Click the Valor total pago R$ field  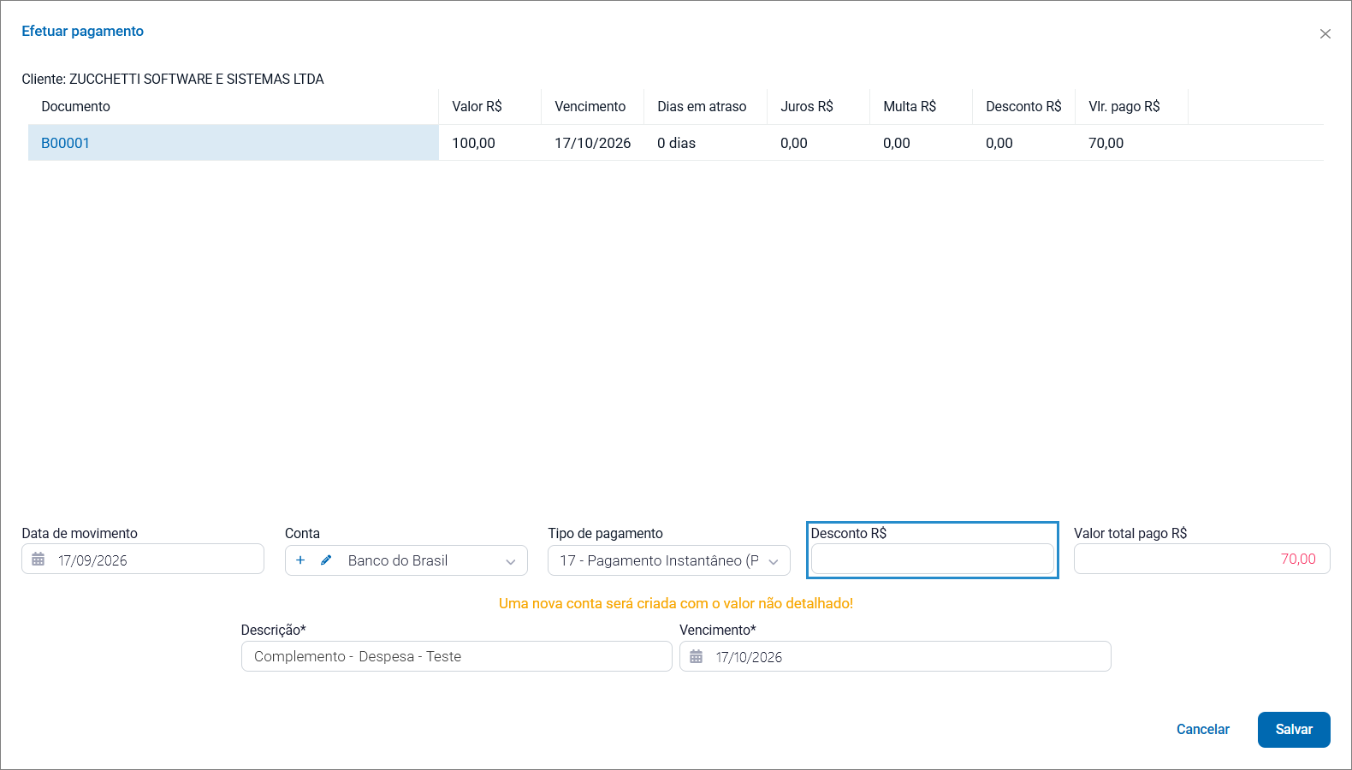[x=1202, y=559]
